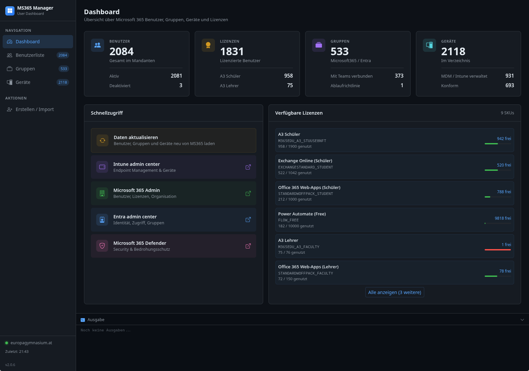Image resolution: width=529 pixels, height=371 pixels.
Task: Click the Exchange Online (Schüler) usage bar
Action: [498, 170]
